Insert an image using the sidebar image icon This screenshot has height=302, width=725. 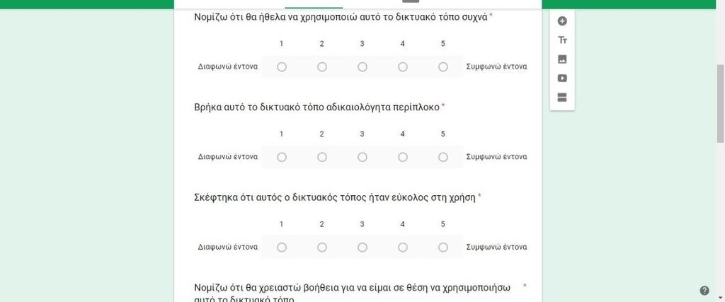click(x=562, y=59)
